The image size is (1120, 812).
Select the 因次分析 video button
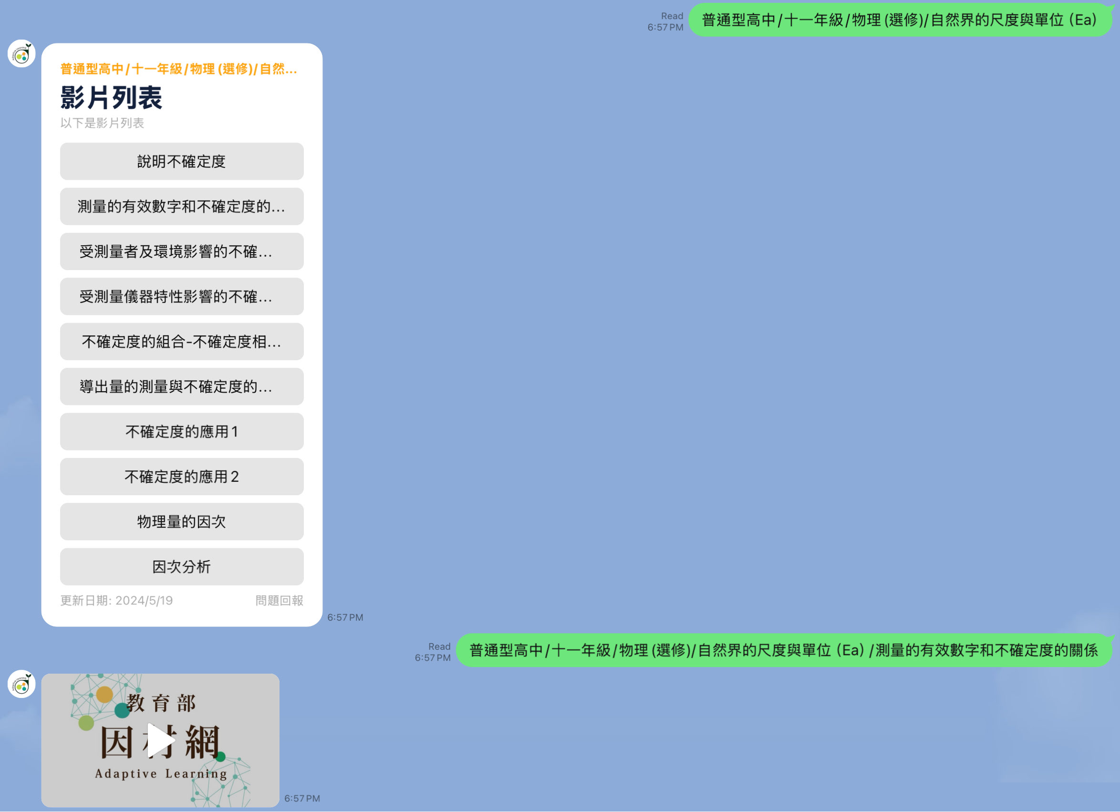(x=182, y=567)
